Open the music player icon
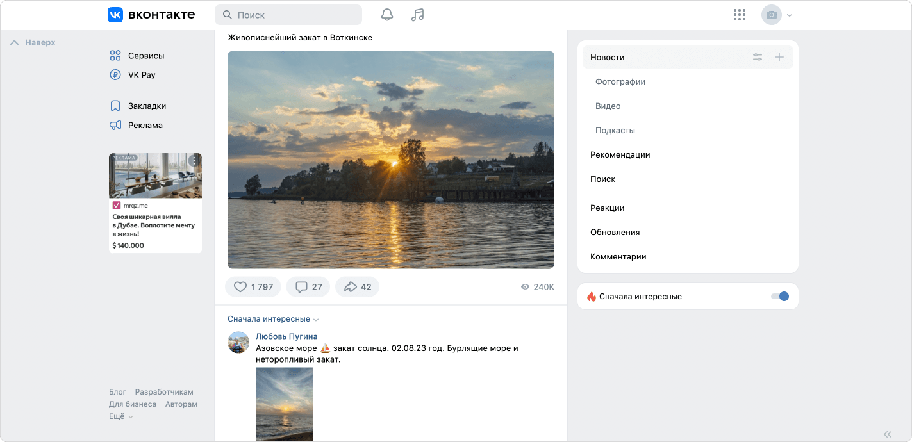Screen dimensions: 912x442 [417, 15]
